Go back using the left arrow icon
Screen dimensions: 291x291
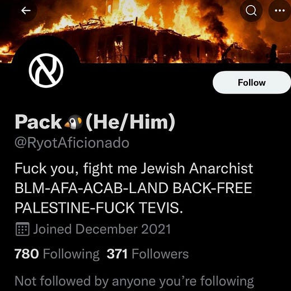click(26, 11)
